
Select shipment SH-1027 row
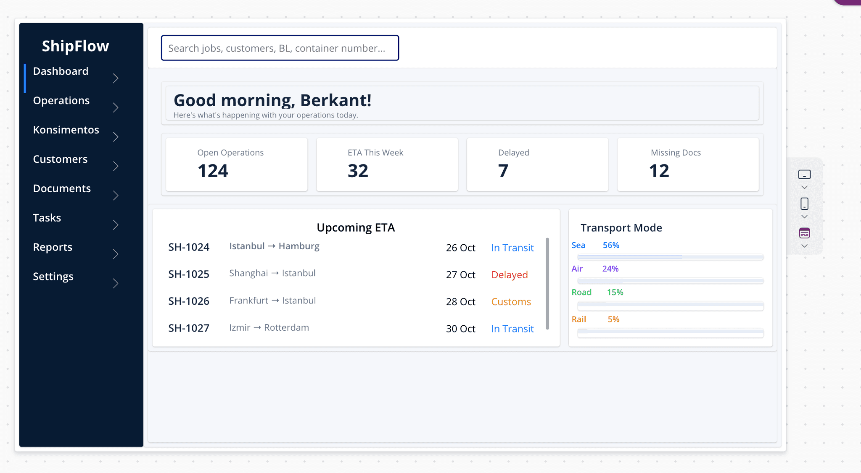(351, 328)
